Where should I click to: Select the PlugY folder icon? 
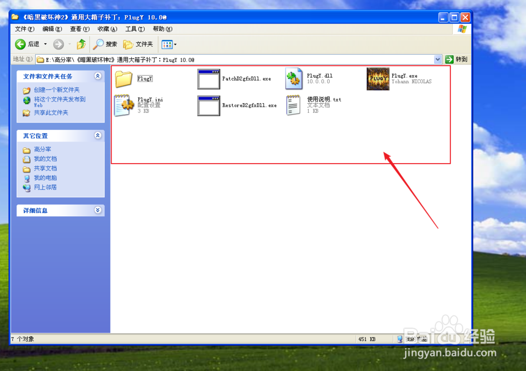(x=124, y=79)
